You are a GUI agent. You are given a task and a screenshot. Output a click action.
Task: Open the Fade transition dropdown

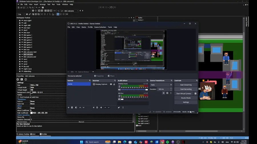pos(161,85)
